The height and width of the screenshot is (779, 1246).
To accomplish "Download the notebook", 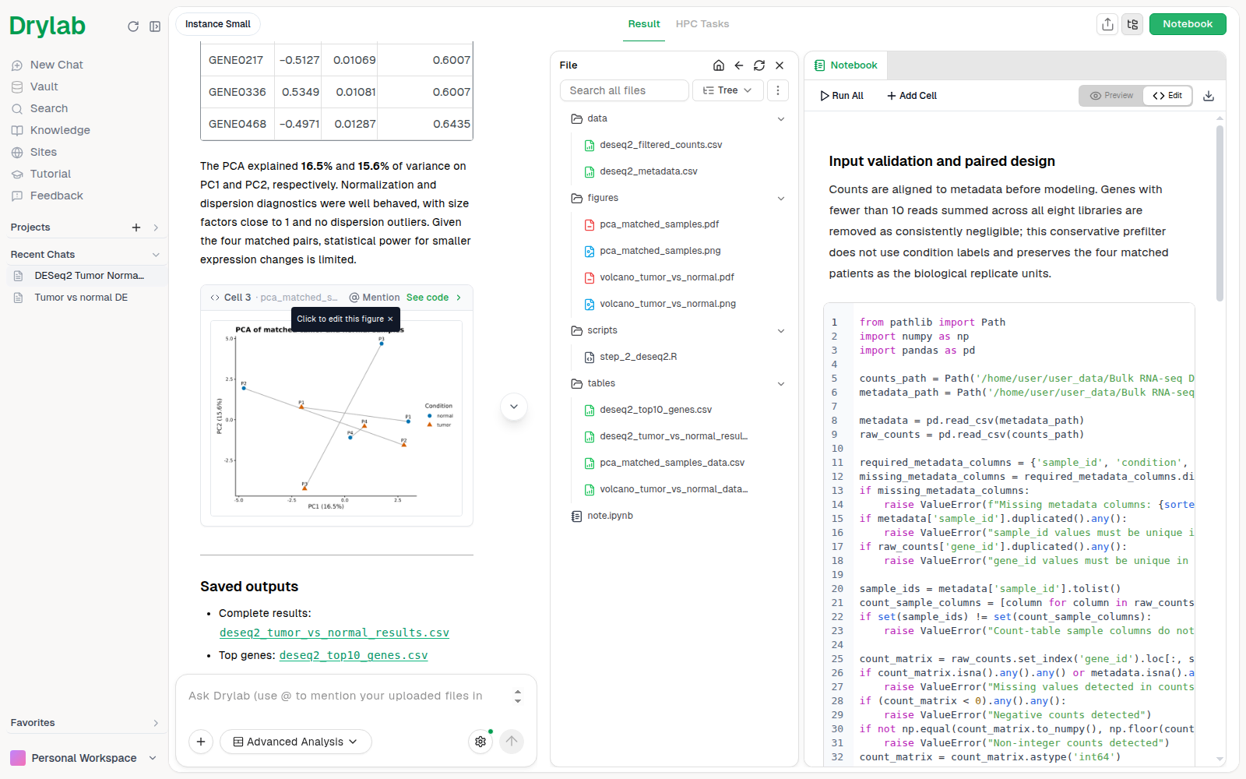I will [x=1209, y=96].
